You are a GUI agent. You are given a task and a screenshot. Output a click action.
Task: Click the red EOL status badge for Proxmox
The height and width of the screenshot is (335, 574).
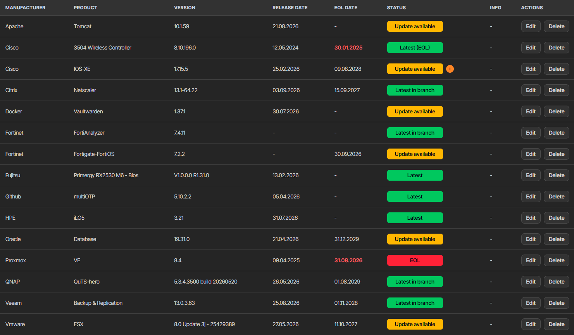tap(415, 260)
